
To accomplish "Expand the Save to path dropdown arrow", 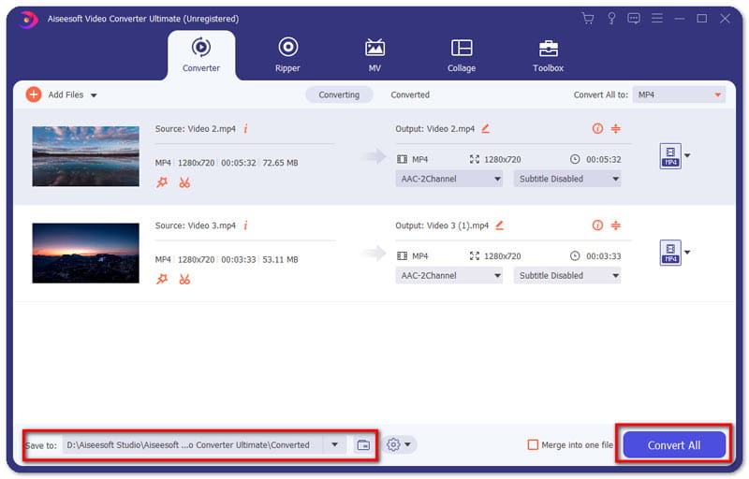I will pos(335,444).
